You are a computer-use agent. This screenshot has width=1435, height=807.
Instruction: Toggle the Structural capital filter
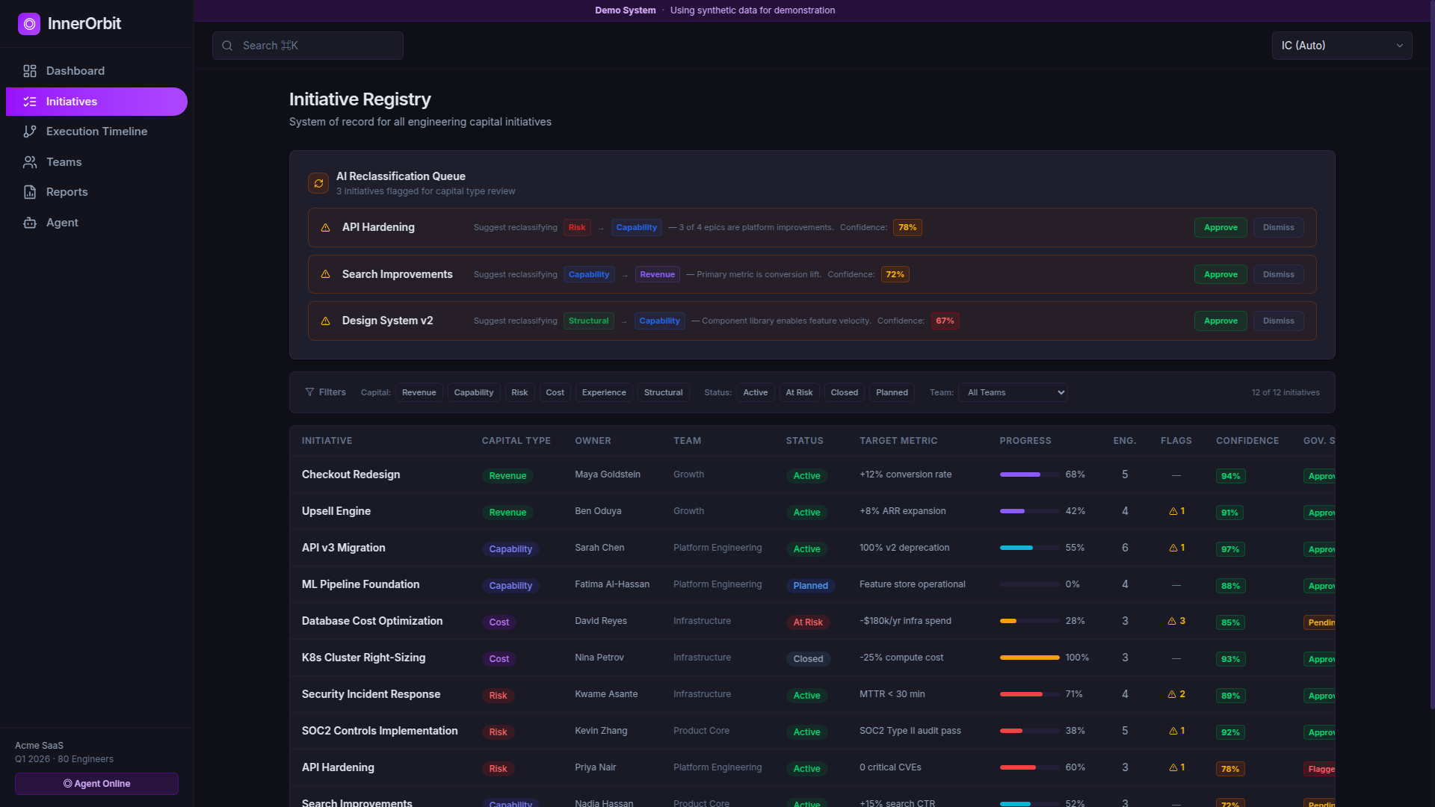[x=662, y=392]
